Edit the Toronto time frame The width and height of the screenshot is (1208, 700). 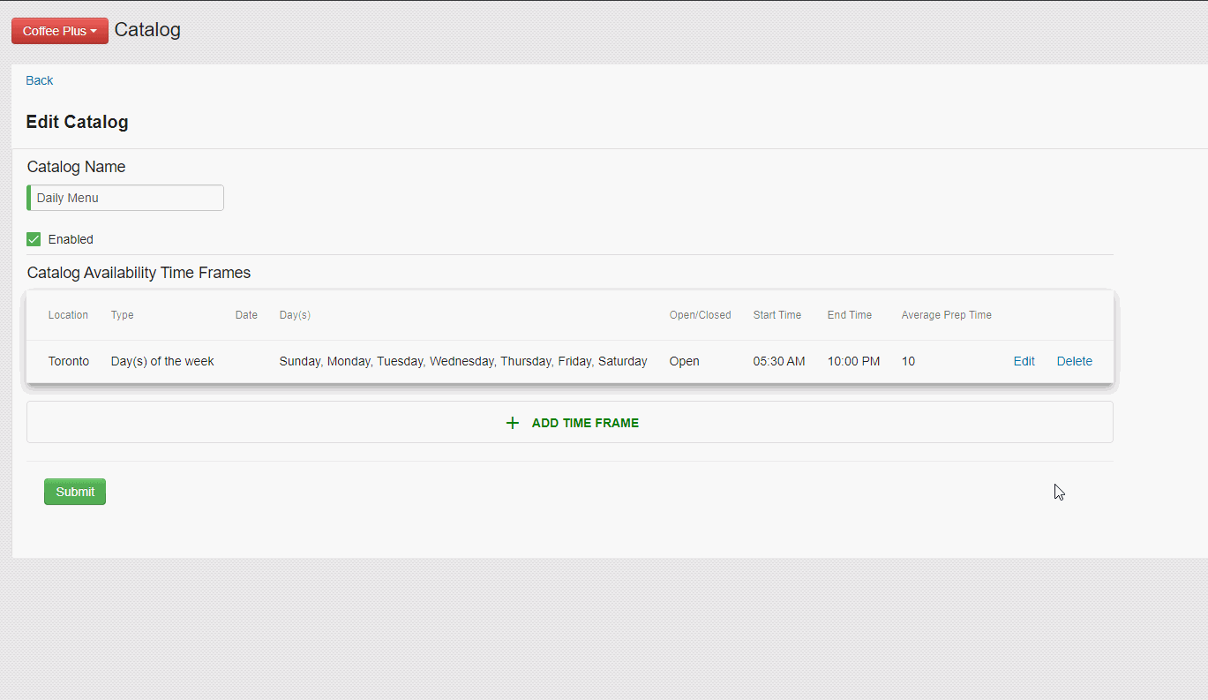1024,361
